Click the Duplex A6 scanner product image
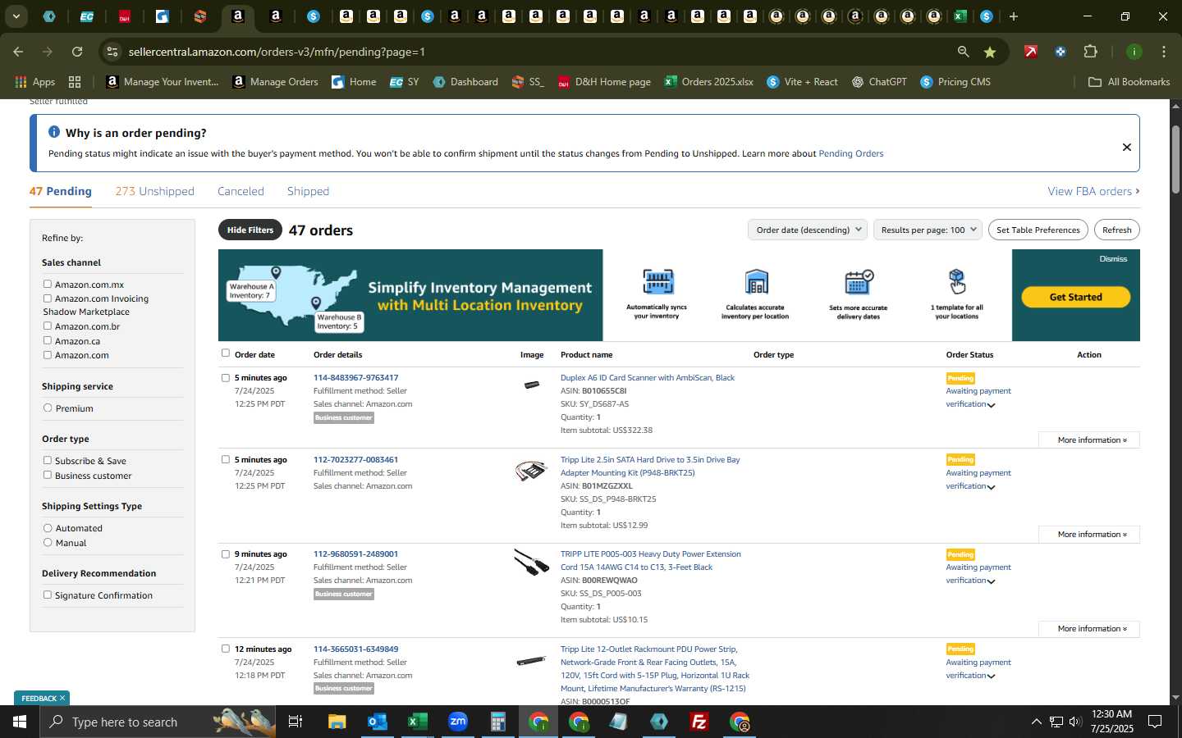 point(532,385)
